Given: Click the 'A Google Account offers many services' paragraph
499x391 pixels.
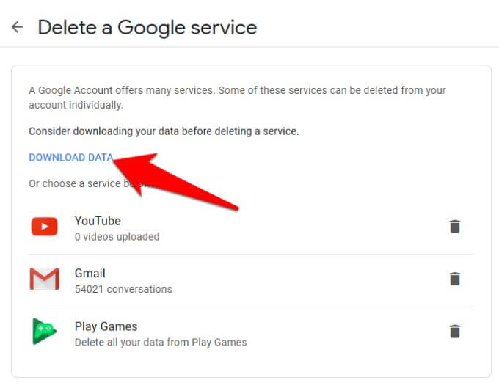Looking at the screenshot, I should [237, 90].
